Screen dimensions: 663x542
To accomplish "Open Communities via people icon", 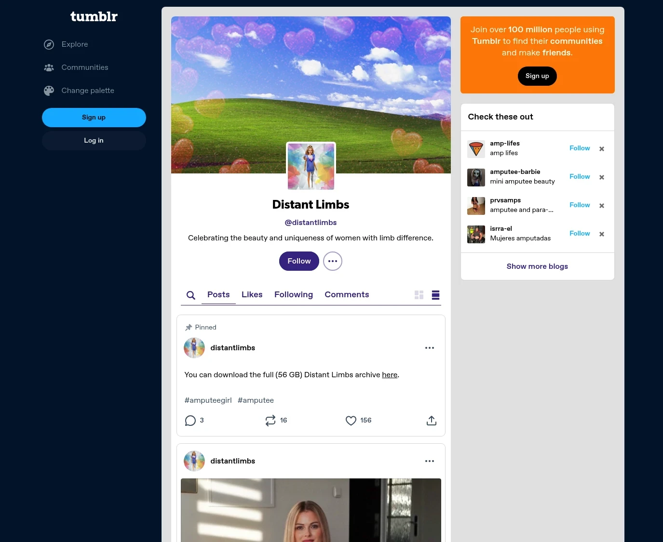I will pos(49,68).
